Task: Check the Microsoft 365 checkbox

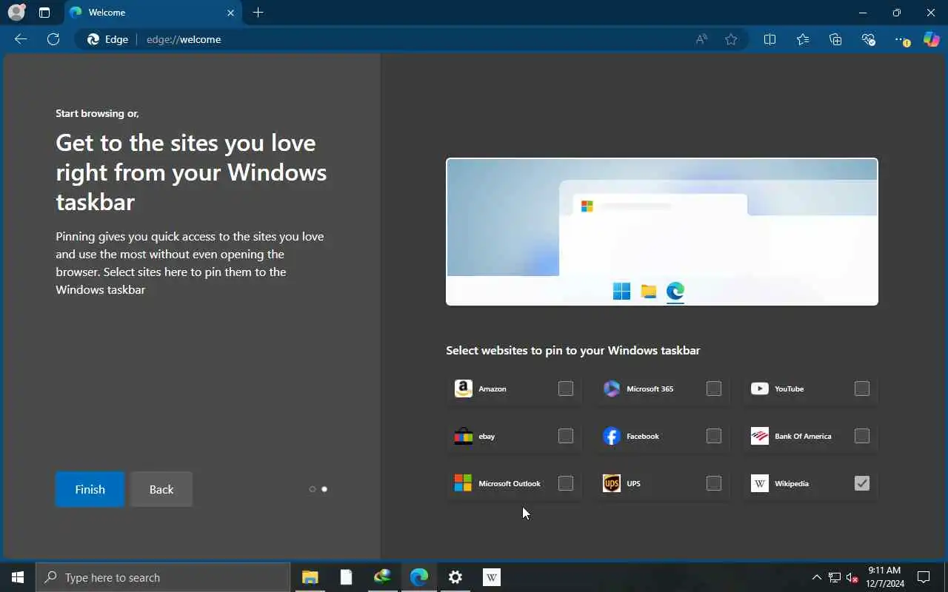Action: click(714, 388)
